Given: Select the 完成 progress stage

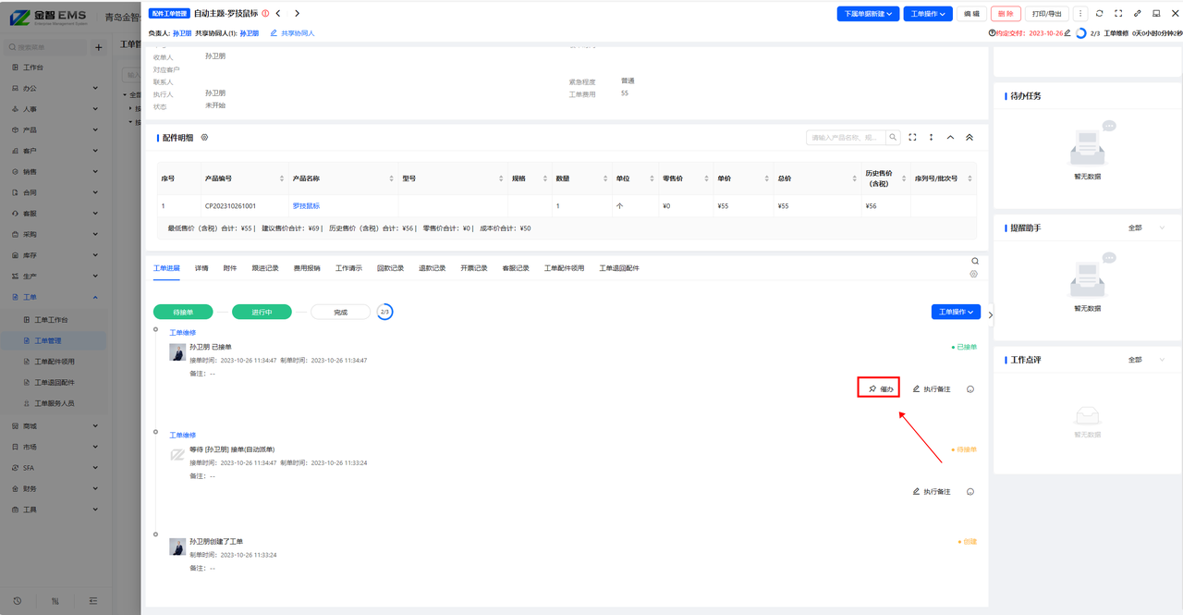Looking at the screenshot, I should (340, 313).
